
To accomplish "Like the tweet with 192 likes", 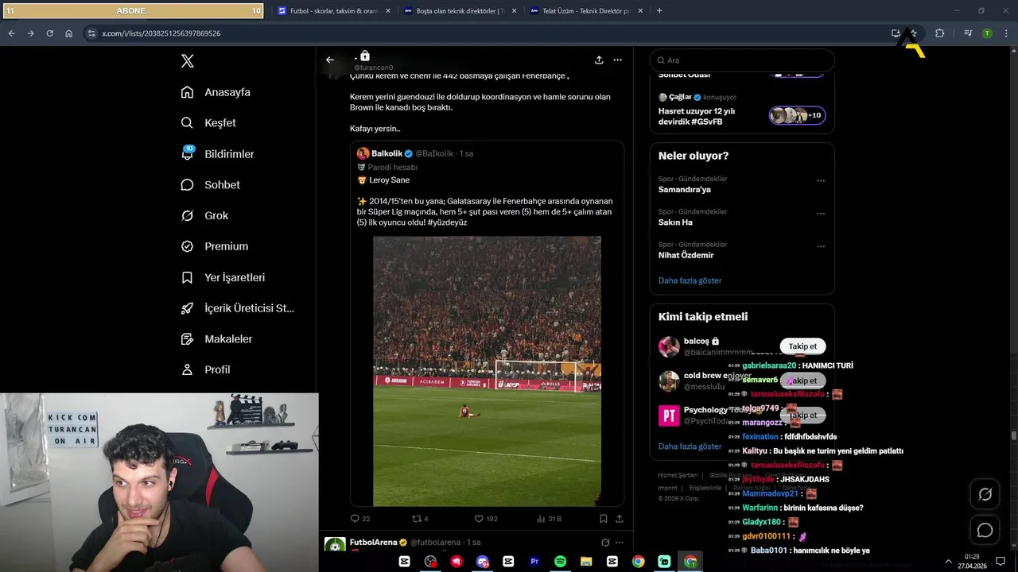I will point(486,519).
